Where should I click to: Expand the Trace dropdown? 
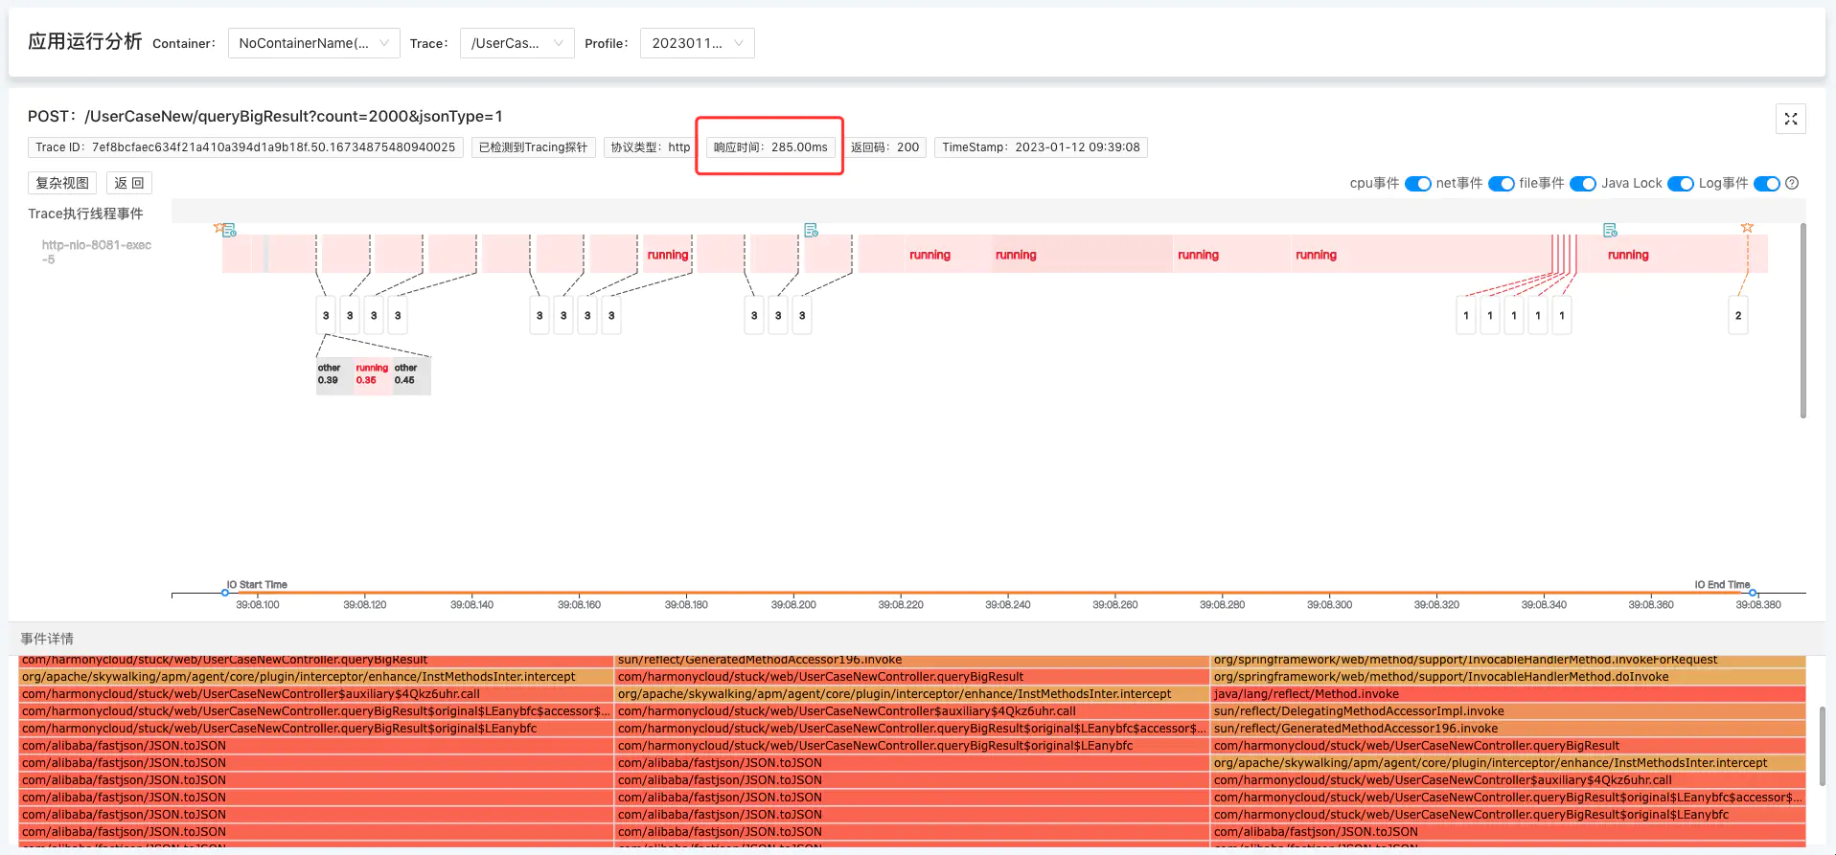coord(516,43)
